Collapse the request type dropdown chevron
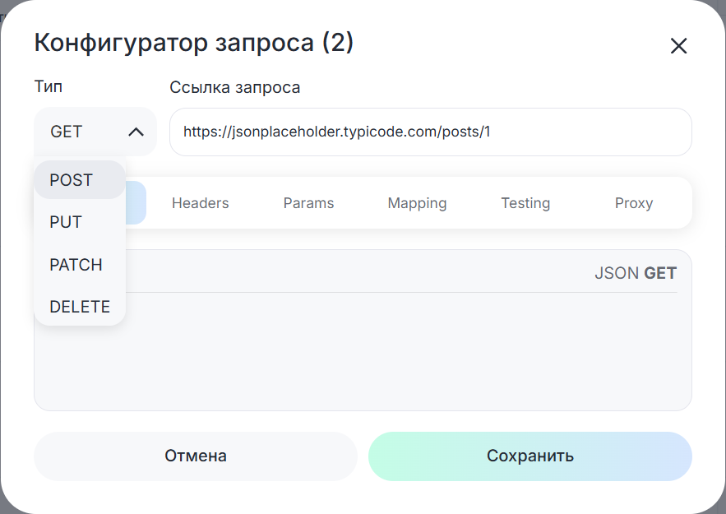 tap(136, 132)
